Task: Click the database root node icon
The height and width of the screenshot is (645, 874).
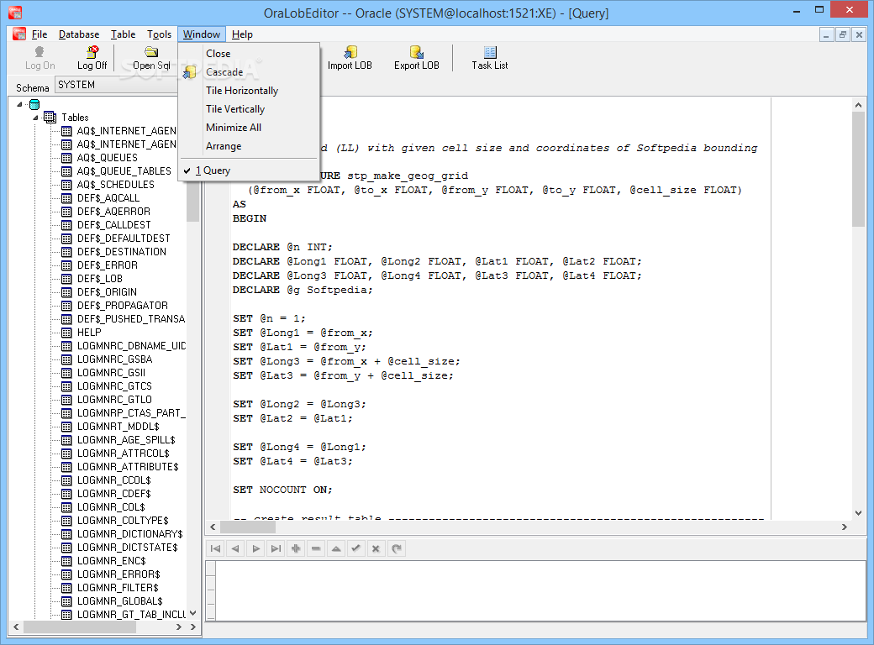Action: 34,104
